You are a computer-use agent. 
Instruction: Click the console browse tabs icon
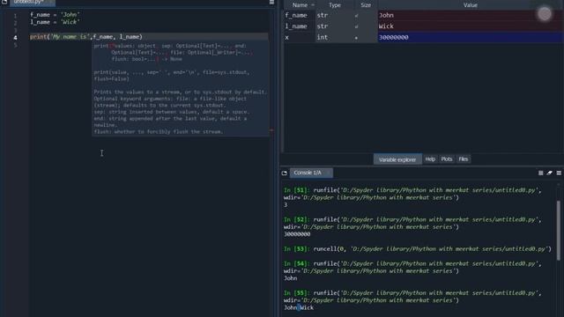(284, 173)
